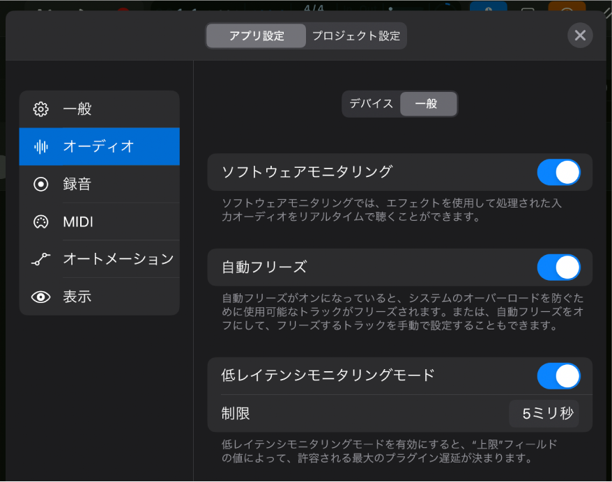Click the 制限 row label
This screenshot has height=482, width=612.
pyautogui.click(x=236, y=413)
